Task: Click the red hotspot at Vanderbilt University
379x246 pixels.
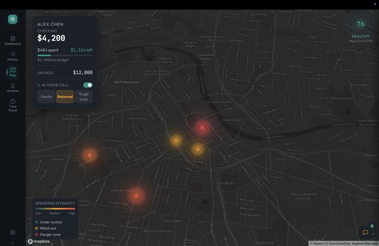Action: pyautogui.click(x=136, y=196)
